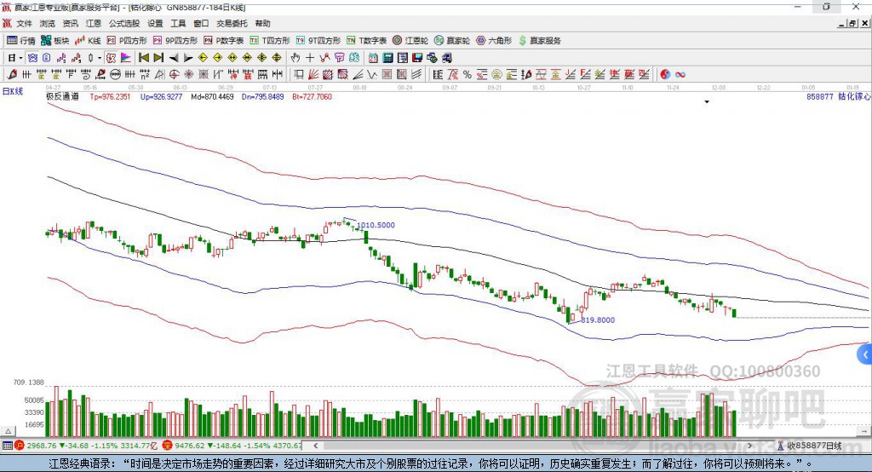Jump to last bar icon
The image size is (872, 472).
pyautogui.click(x=158, y=58)
